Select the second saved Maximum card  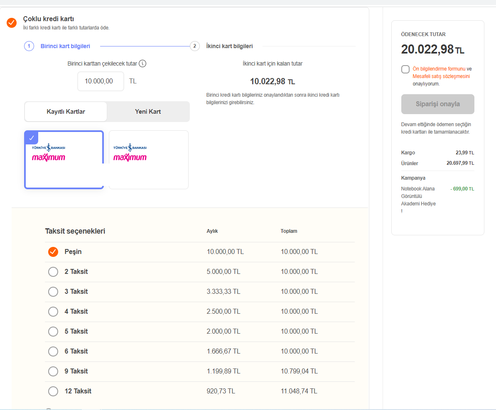148,160
